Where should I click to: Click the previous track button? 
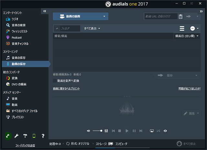(113, 131)
